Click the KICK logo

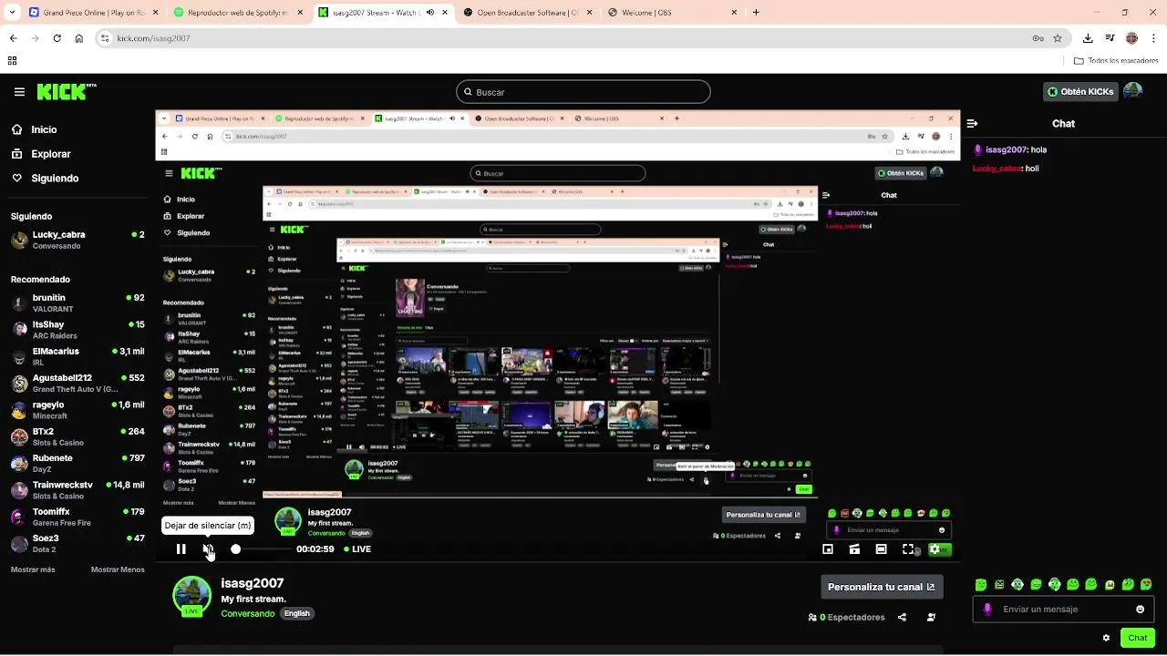[x=66, y=92]
